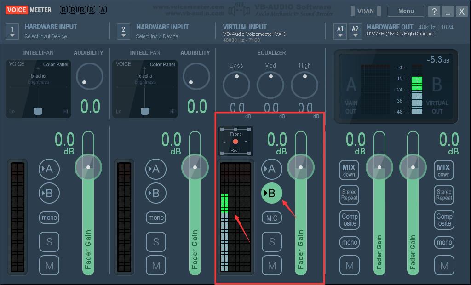Click the 48000 Hz - 7168 text
The height and width of the screenshot is (285, 471).
coord(241,40)
